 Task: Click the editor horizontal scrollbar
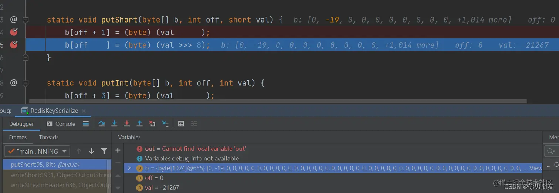coord(278,101)
